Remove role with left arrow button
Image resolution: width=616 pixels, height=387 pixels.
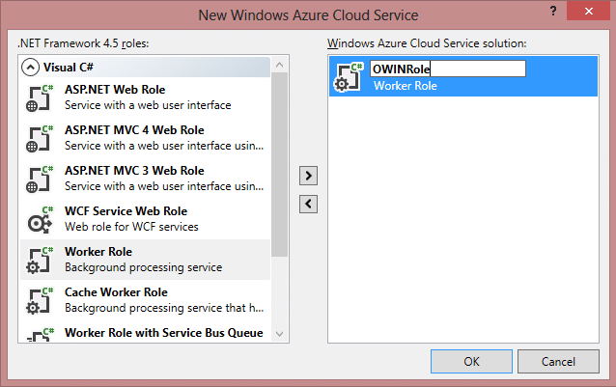pyautogui.click(x=308, y=204)
